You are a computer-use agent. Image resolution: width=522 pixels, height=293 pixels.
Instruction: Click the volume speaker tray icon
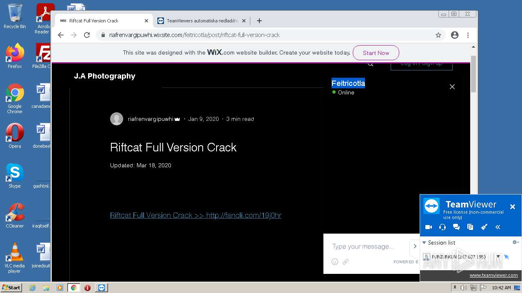(x=464, y=288)
